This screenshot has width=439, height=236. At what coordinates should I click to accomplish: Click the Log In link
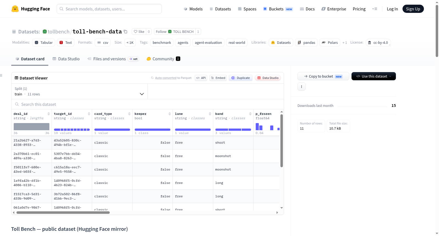point(392,9)
